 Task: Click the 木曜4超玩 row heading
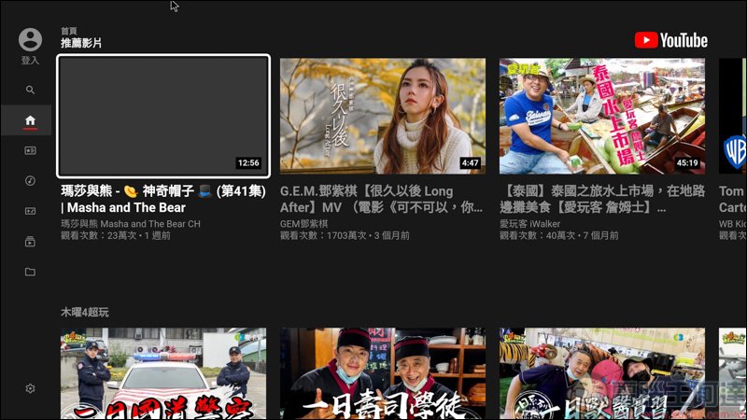[85, 313]
